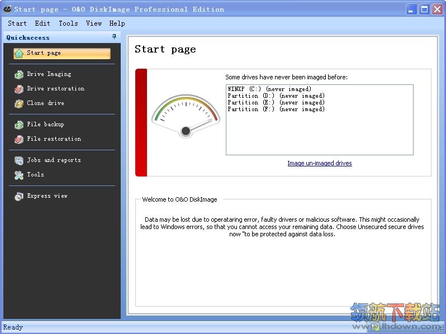Viewport: 446px width, 334px height.
Task: Select Partition (E:) never imaged entry
Action: tap(276, 102)
